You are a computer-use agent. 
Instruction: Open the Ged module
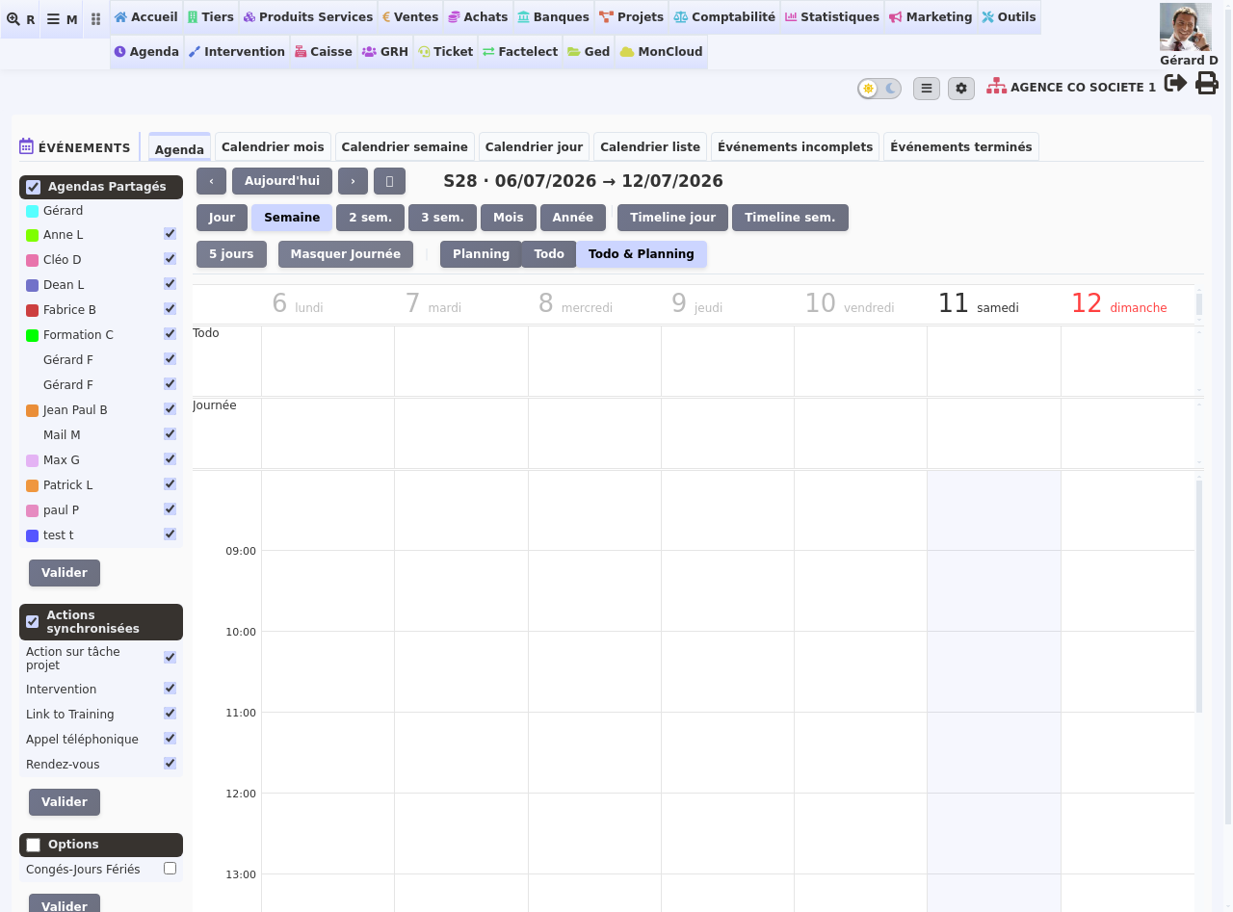pyautogui.click(x=589, y=52)
